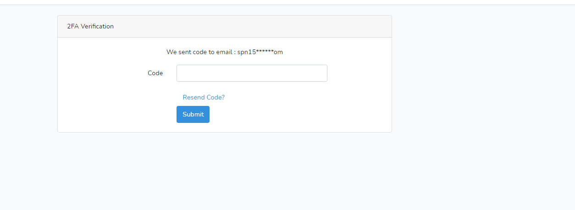Click the word 'Verification' in the header

coord(97,26)
